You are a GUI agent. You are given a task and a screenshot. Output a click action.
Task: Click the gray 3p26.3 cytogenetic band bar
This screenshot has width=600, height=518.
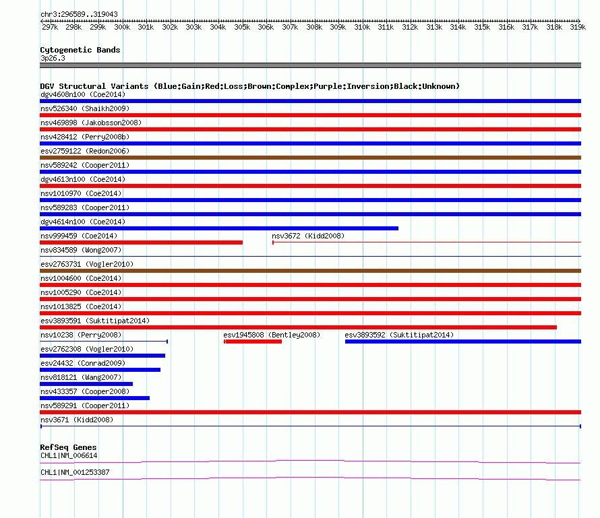click(x=310, y=65)
